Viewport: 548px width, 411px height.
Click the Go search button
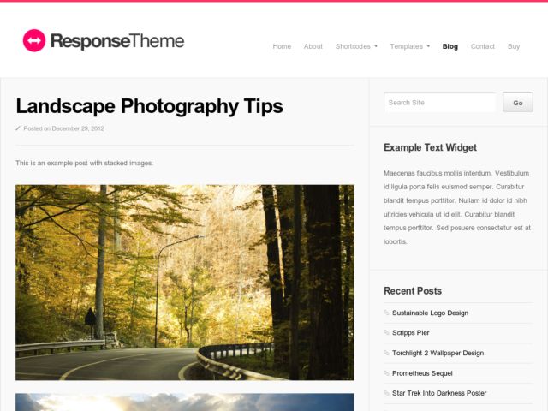click(518, 103)
